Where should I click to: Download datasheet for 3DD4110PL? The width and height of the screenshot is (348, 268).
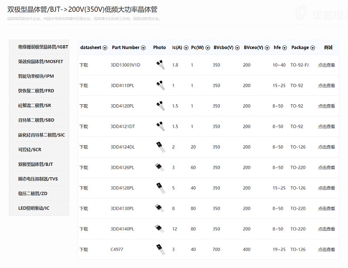pyautogui.click(x=84, y=86)
